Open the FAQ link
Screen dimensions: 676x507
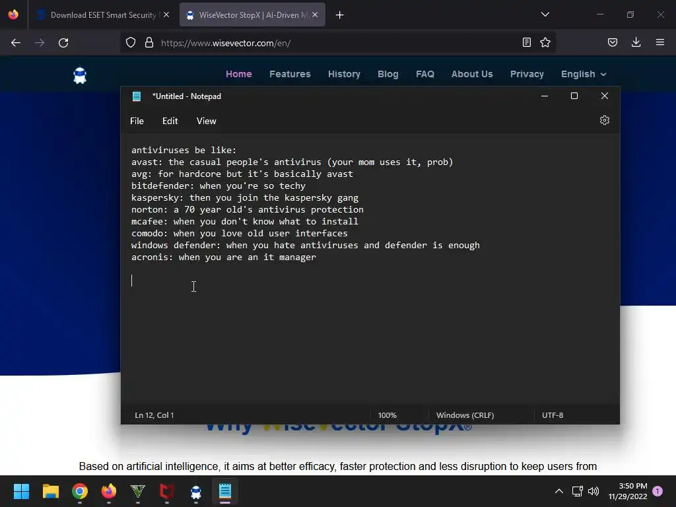tap(425, 74)
